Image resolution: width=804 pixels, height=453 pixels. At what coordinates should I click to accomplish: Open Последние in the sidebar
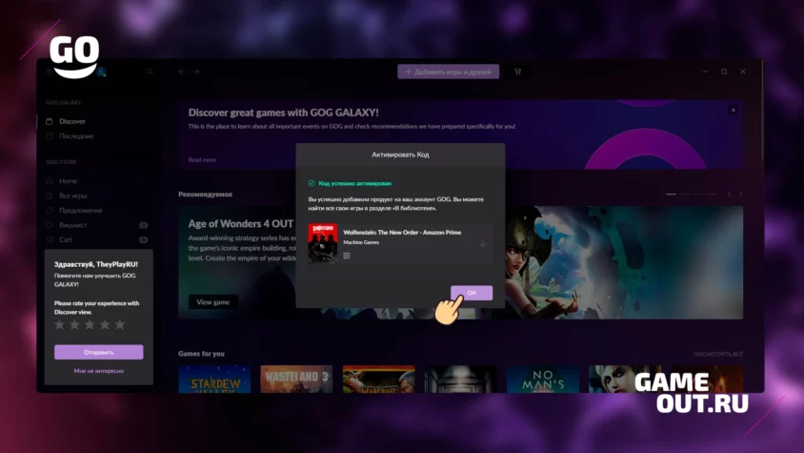pos(76,136)
